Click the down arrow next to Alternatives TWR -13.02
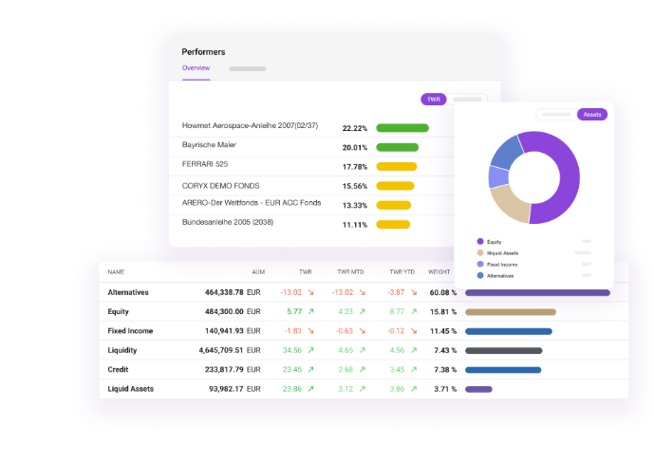The height and width of the screenshot is (463, 654). [x=310, y=292]
